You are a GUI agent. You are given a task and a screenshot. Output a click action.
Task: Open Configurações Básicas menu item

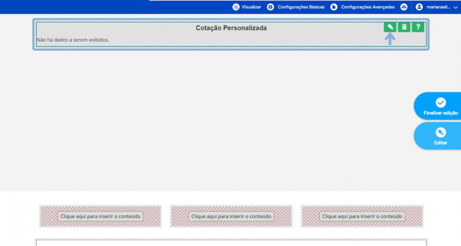click(301, 7)
